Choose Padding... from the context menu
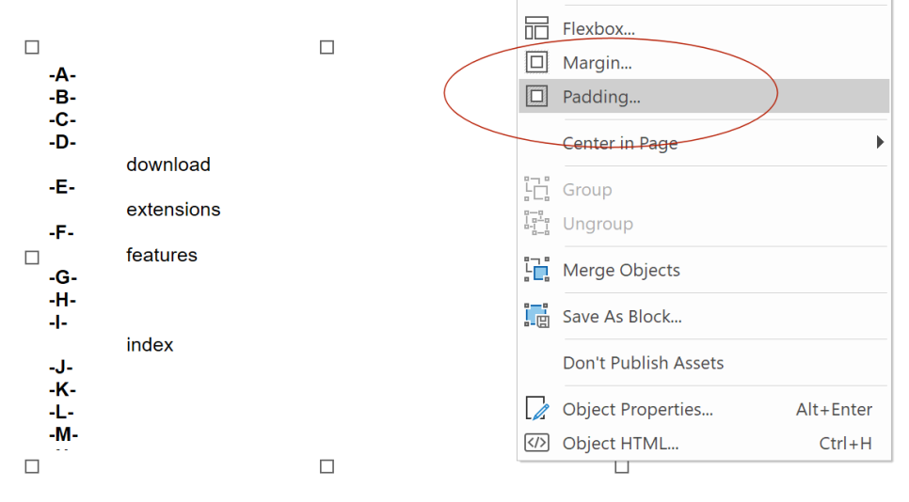 [x=704, y=96]
